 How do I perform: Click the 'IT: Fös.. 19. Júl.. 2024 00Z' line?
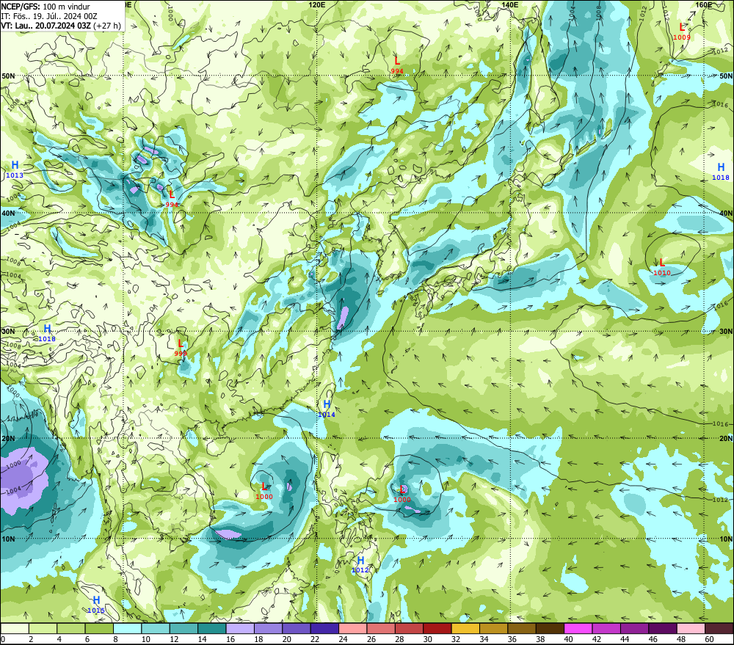coord(48,16)
